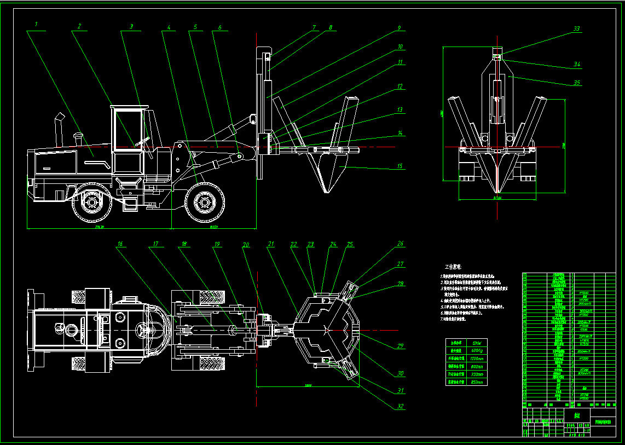Select part callout number 17
Image resolution: width=625 pixels, height=445 pixels.
pos(155,244)
